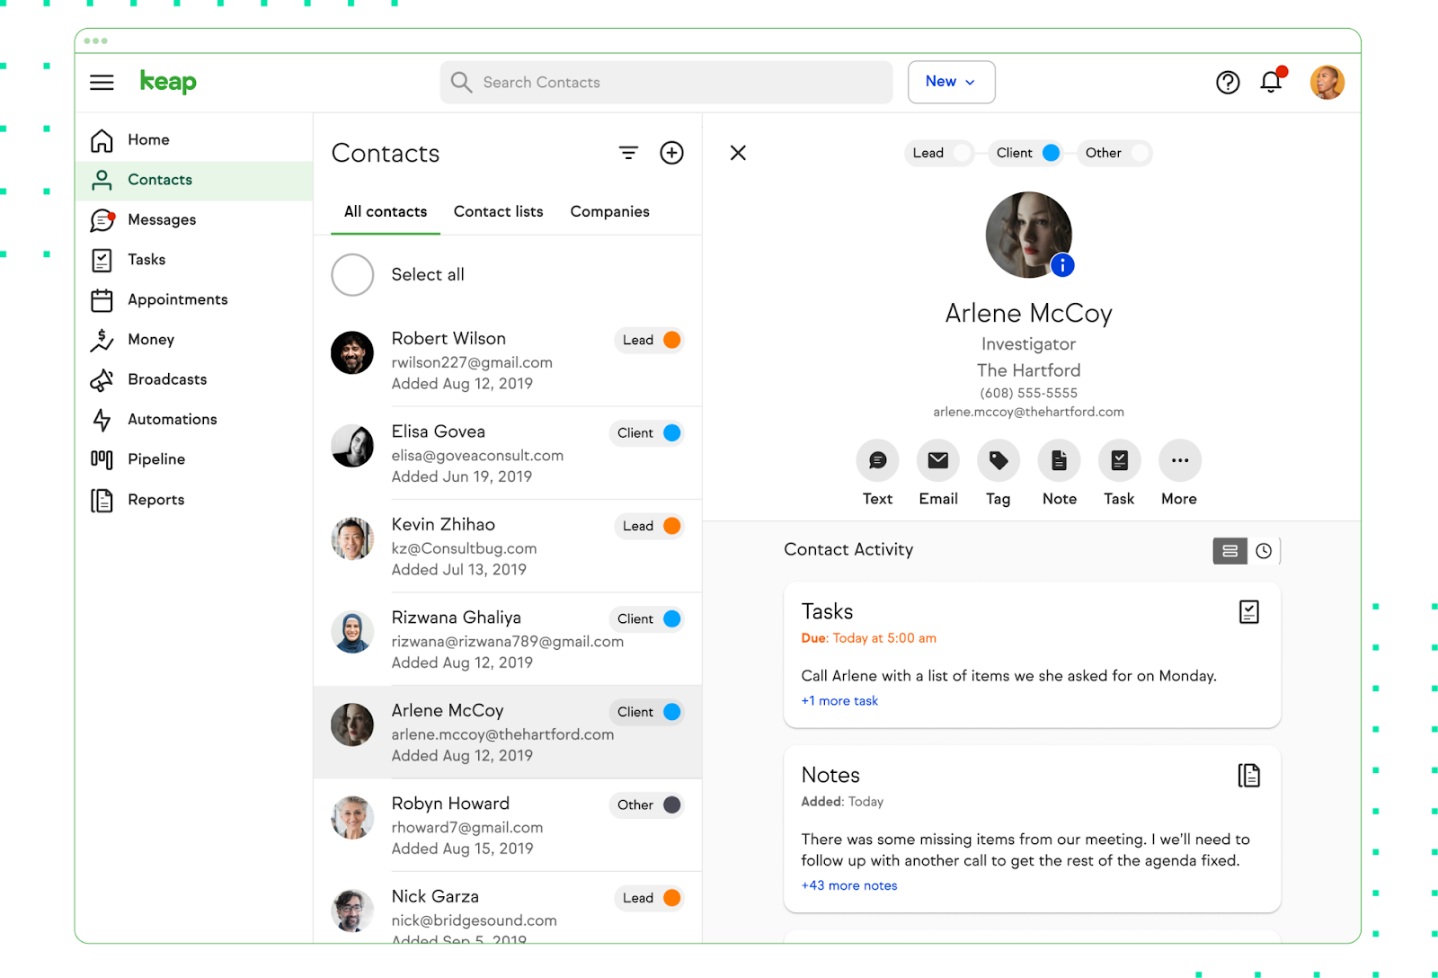Toggle Elisa Govea's Client status badge

[x=647, y=433]
